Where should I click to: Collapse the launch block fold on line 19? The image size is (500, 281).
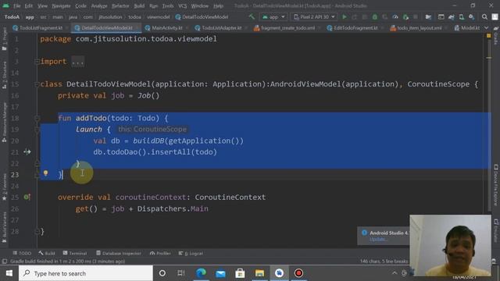(37, 130)
